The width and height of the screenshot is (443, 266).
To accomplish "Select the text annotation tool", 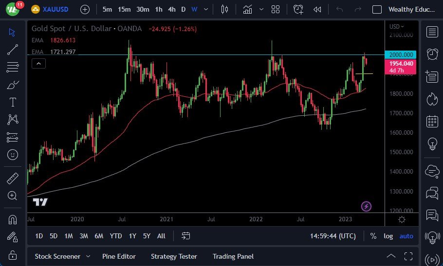I will [x=12, y=102].
